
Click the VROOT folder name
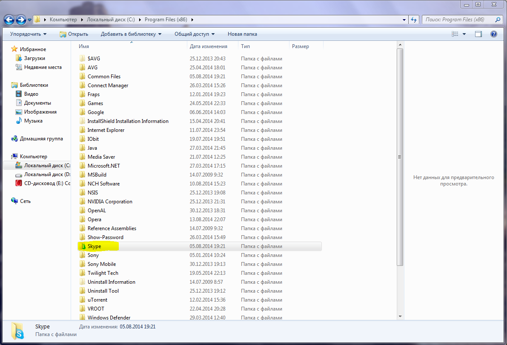tap(96, 308)
